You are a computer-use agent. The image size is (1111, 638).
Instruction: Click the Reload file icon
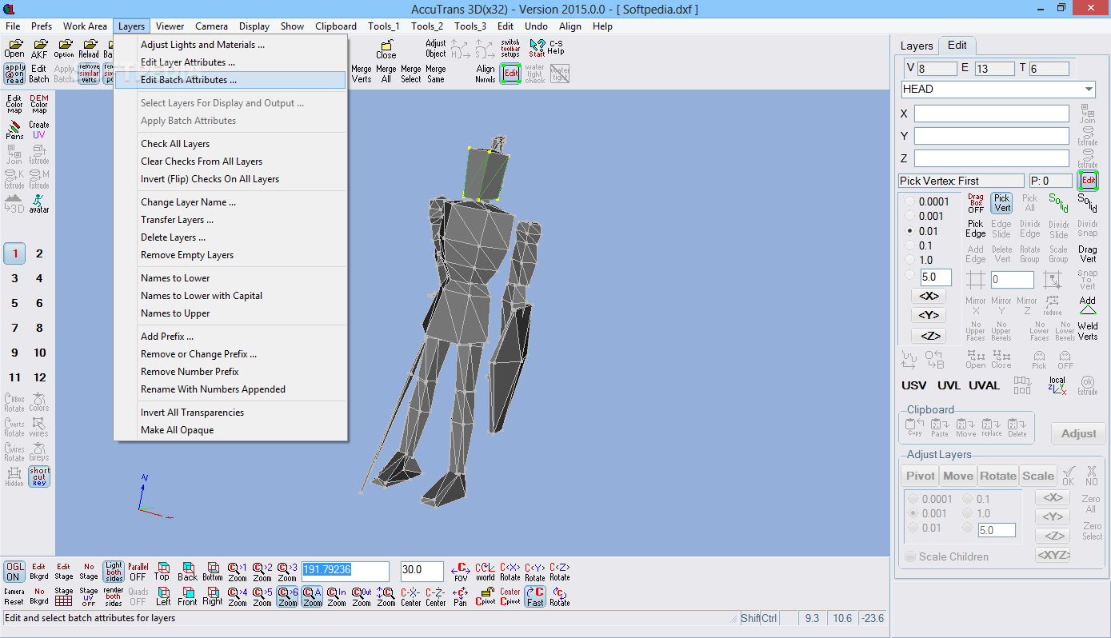click(89, 49)
